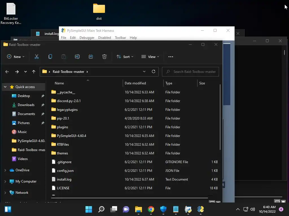Click the Python icon in taskbar
This screenshot has height=216, width=289.
click(201, 209)
